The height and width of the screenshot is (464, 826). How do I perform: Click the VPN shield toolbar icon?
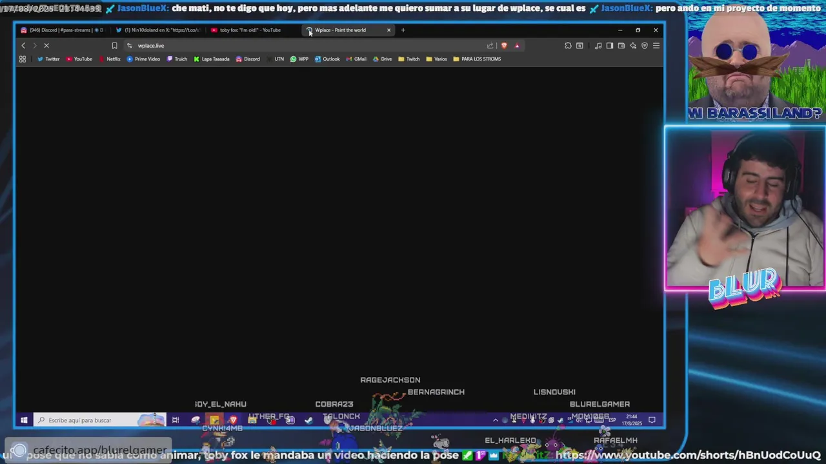click(x=644, y=46)
